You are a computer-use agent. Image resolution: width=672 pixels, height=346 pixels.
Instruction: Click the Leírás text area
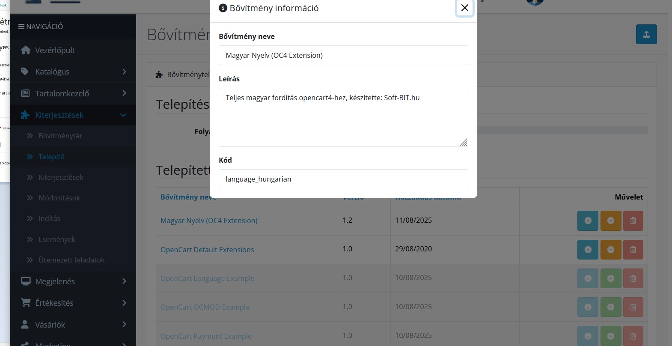point(343,117)
